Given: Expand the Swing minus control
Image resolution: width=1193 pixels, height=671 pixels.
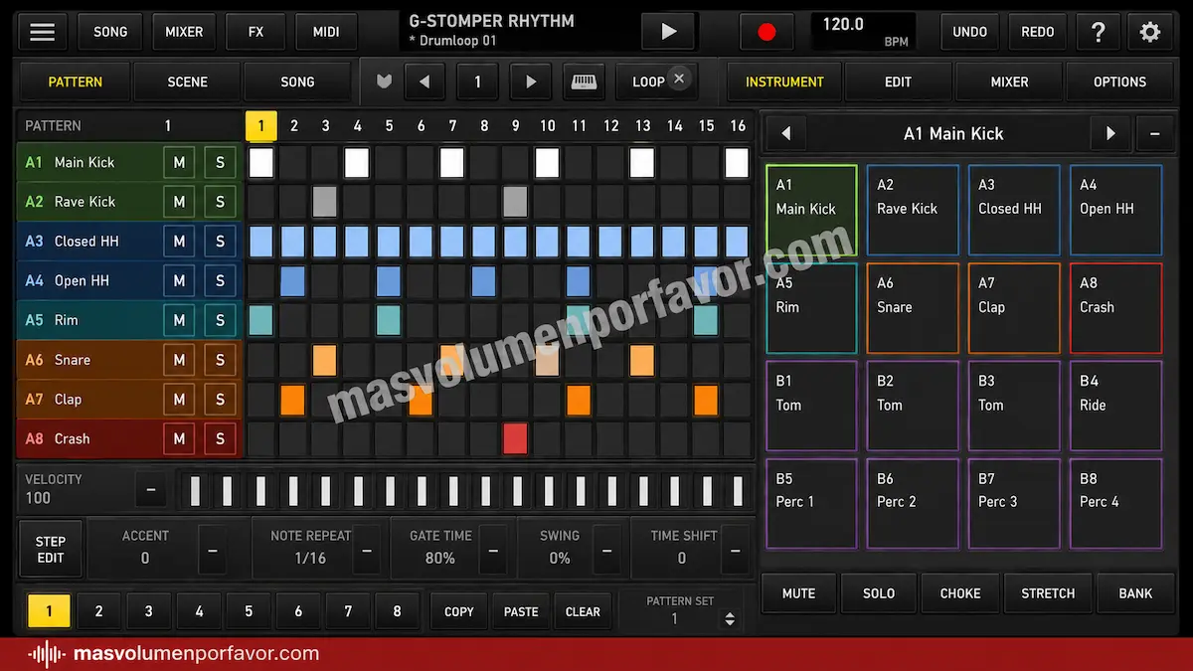Looking at the screenshot, I should coord(606,550).
